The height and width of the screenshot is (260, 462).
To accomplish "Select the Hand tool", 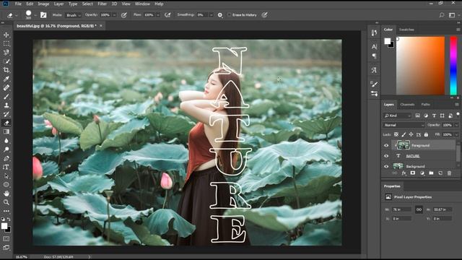I will pyautogui.click(x=6, y=194).
